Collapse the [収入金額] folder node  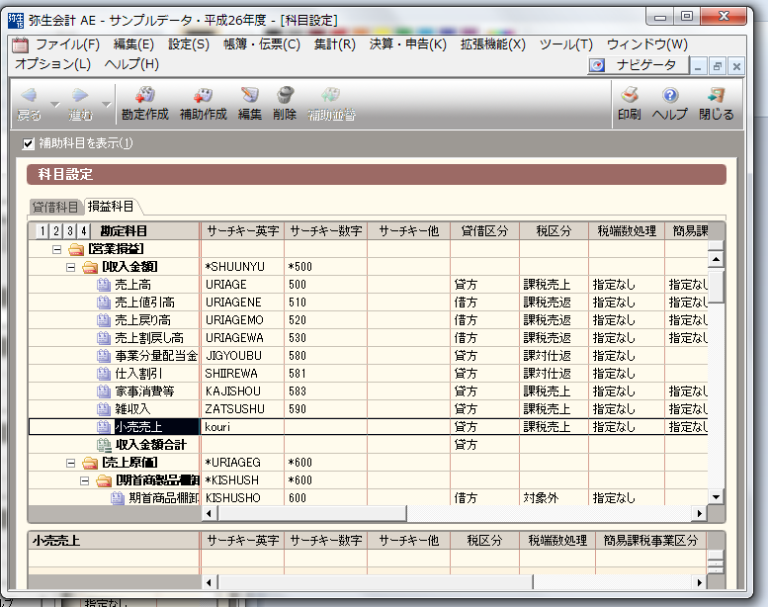point(71,267)
